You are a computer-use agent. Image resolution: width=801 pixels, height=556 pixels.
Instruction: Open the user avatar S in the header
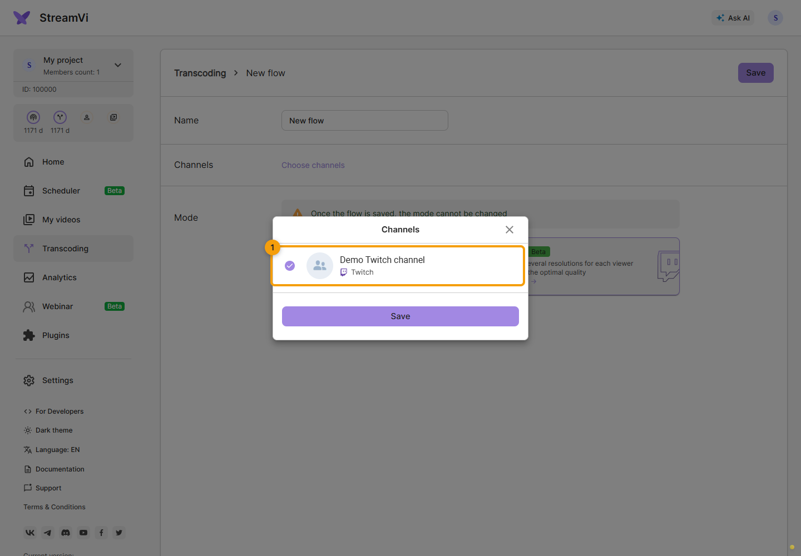[x=775, y=18]
